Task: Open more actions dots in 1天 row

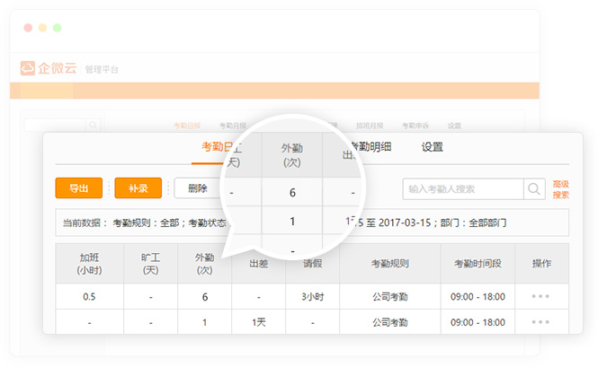Action: [x=540, y=322]
